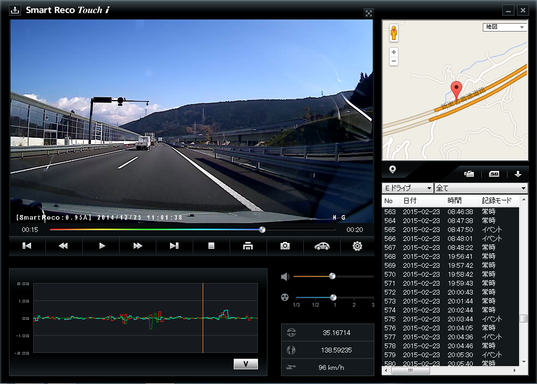The width and height of the screenshot is (537, 384).
Task: Click the file list horizontal scrollbar thumb
Action: [x=411, y=371]
